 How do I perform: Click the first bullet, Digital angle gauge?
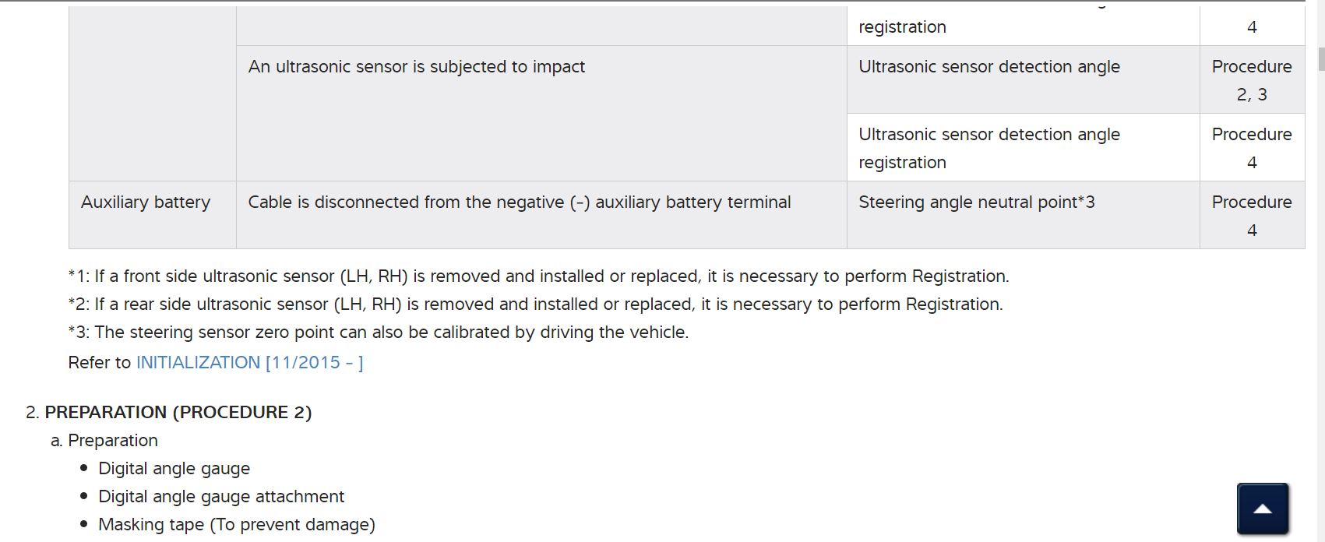[174, 469]
